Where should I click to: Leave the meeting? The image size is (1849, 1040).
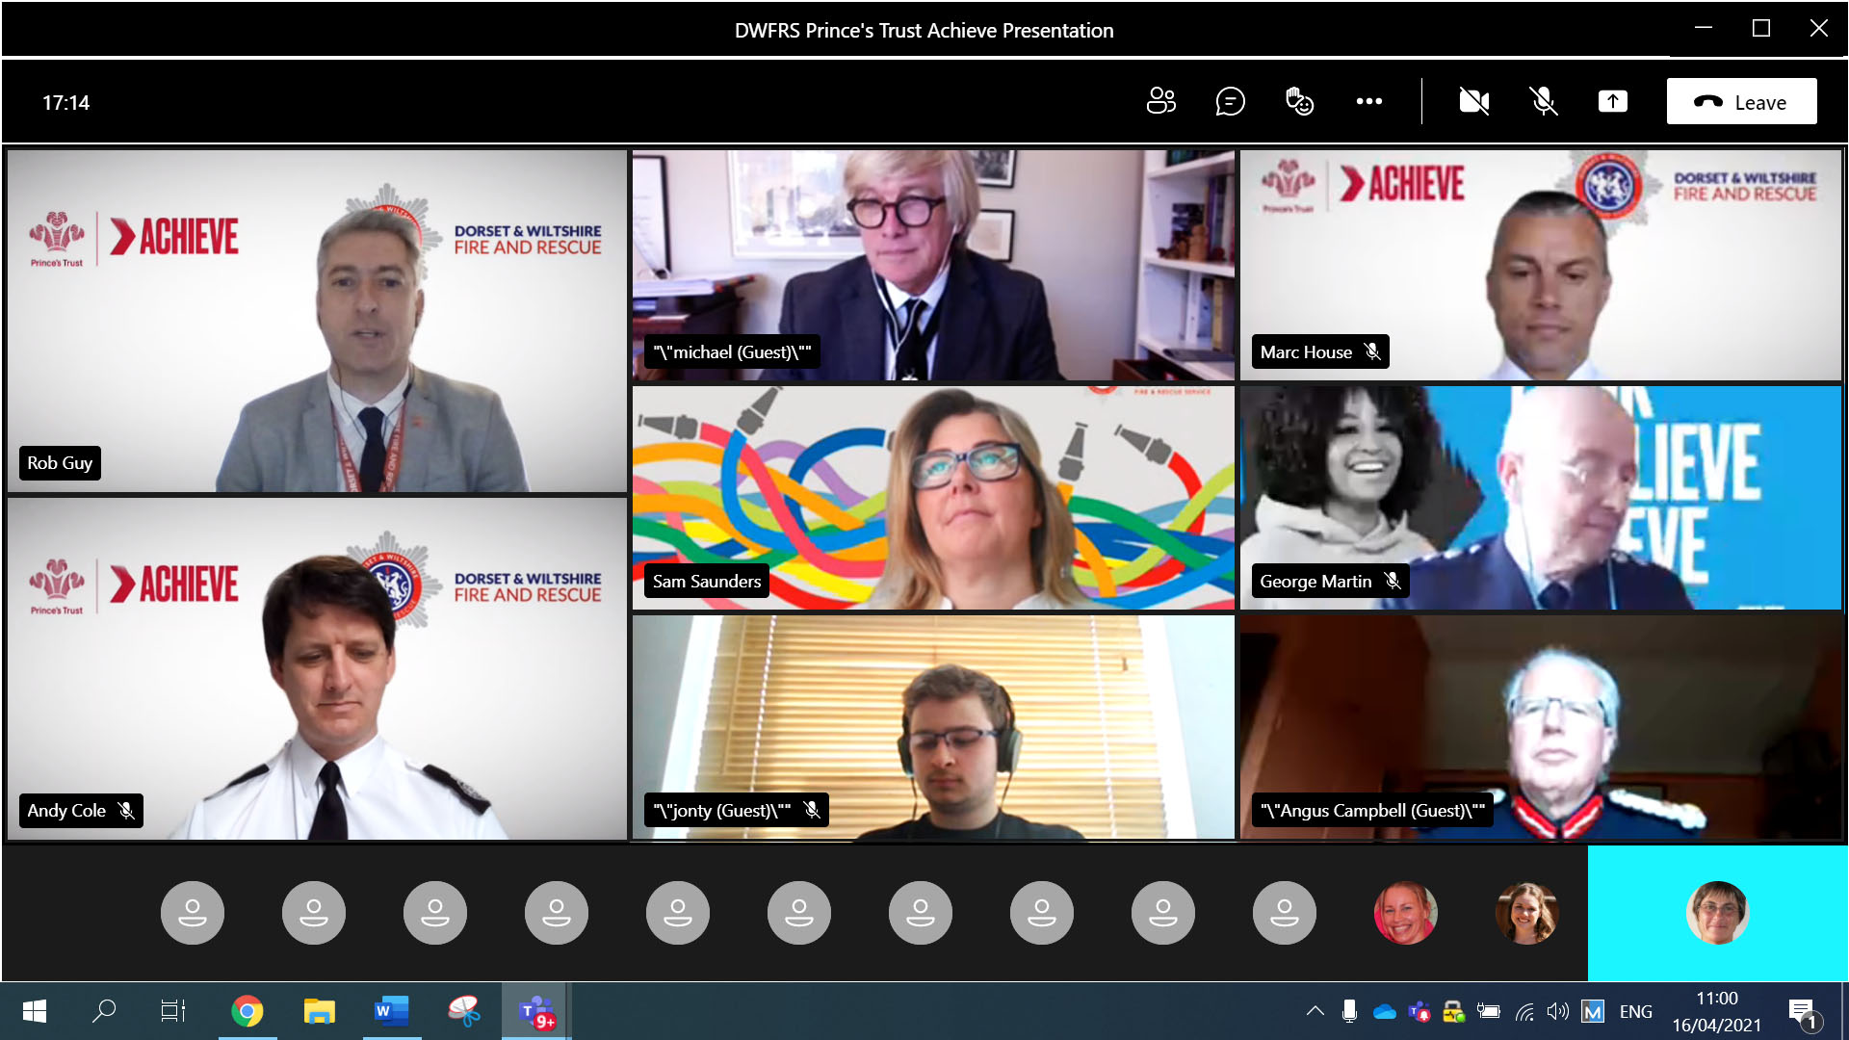pyautogui.click(x=1741, y=101)
